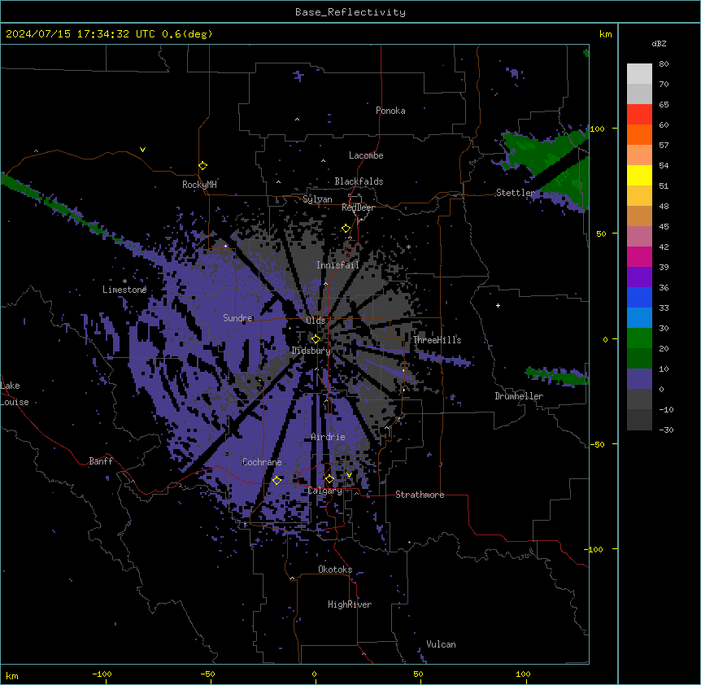Click the Stettler city label
Viewport: 701px width, 685px height.
515,193
